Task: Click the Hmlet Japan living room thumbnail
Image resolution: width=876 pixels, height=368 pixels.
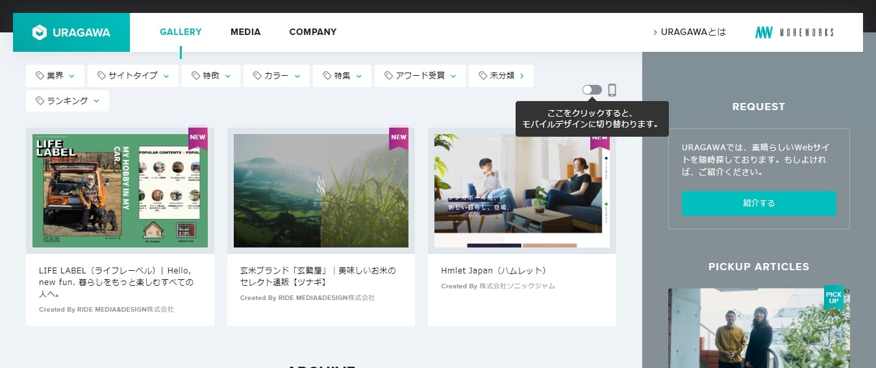Action: point(522,190)
